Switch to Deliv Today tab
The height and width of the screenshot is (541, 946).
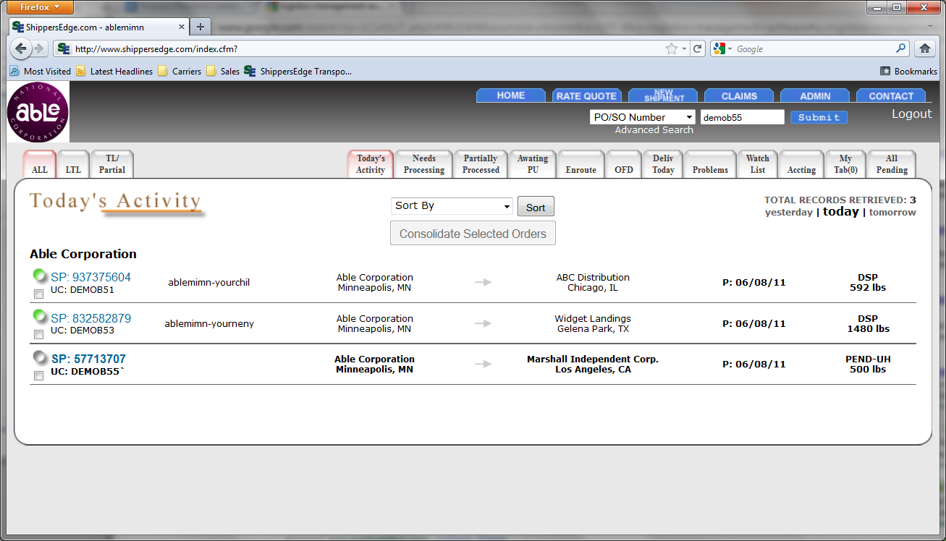click(663, 164)
